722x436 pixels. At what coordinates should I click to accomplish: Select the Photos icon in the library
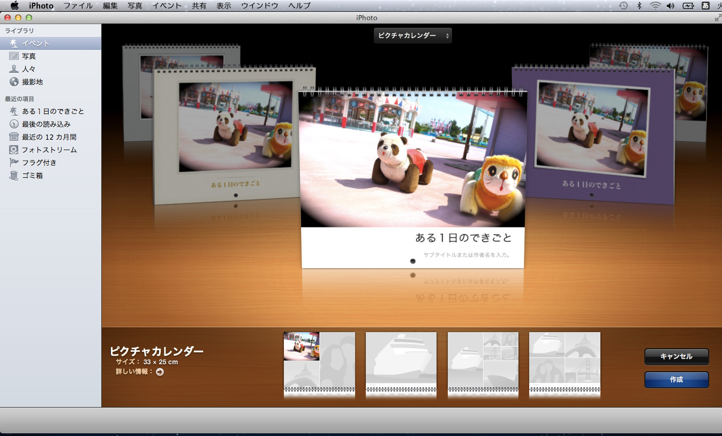coord(14,56)
